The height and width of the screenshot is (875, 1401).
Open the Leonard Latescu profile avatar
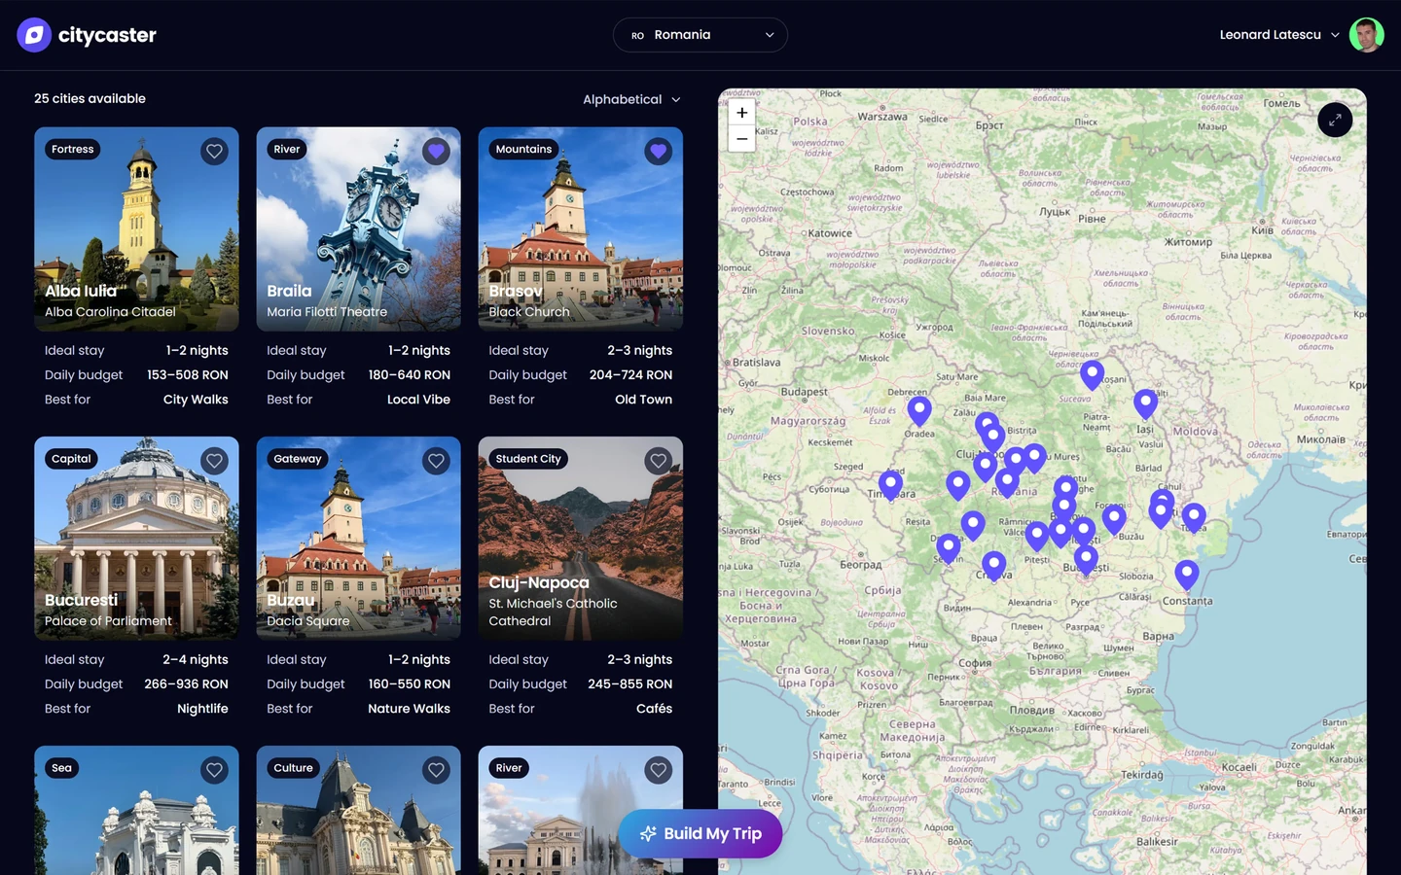click(x=1366, y=35)
